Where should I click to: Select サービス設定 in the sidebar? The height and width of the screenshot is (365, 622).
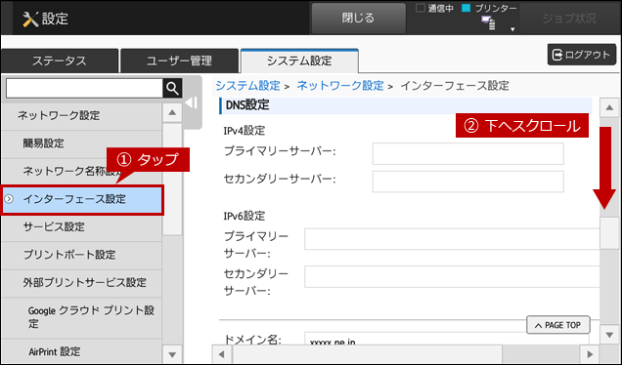(x=82, y=226)
